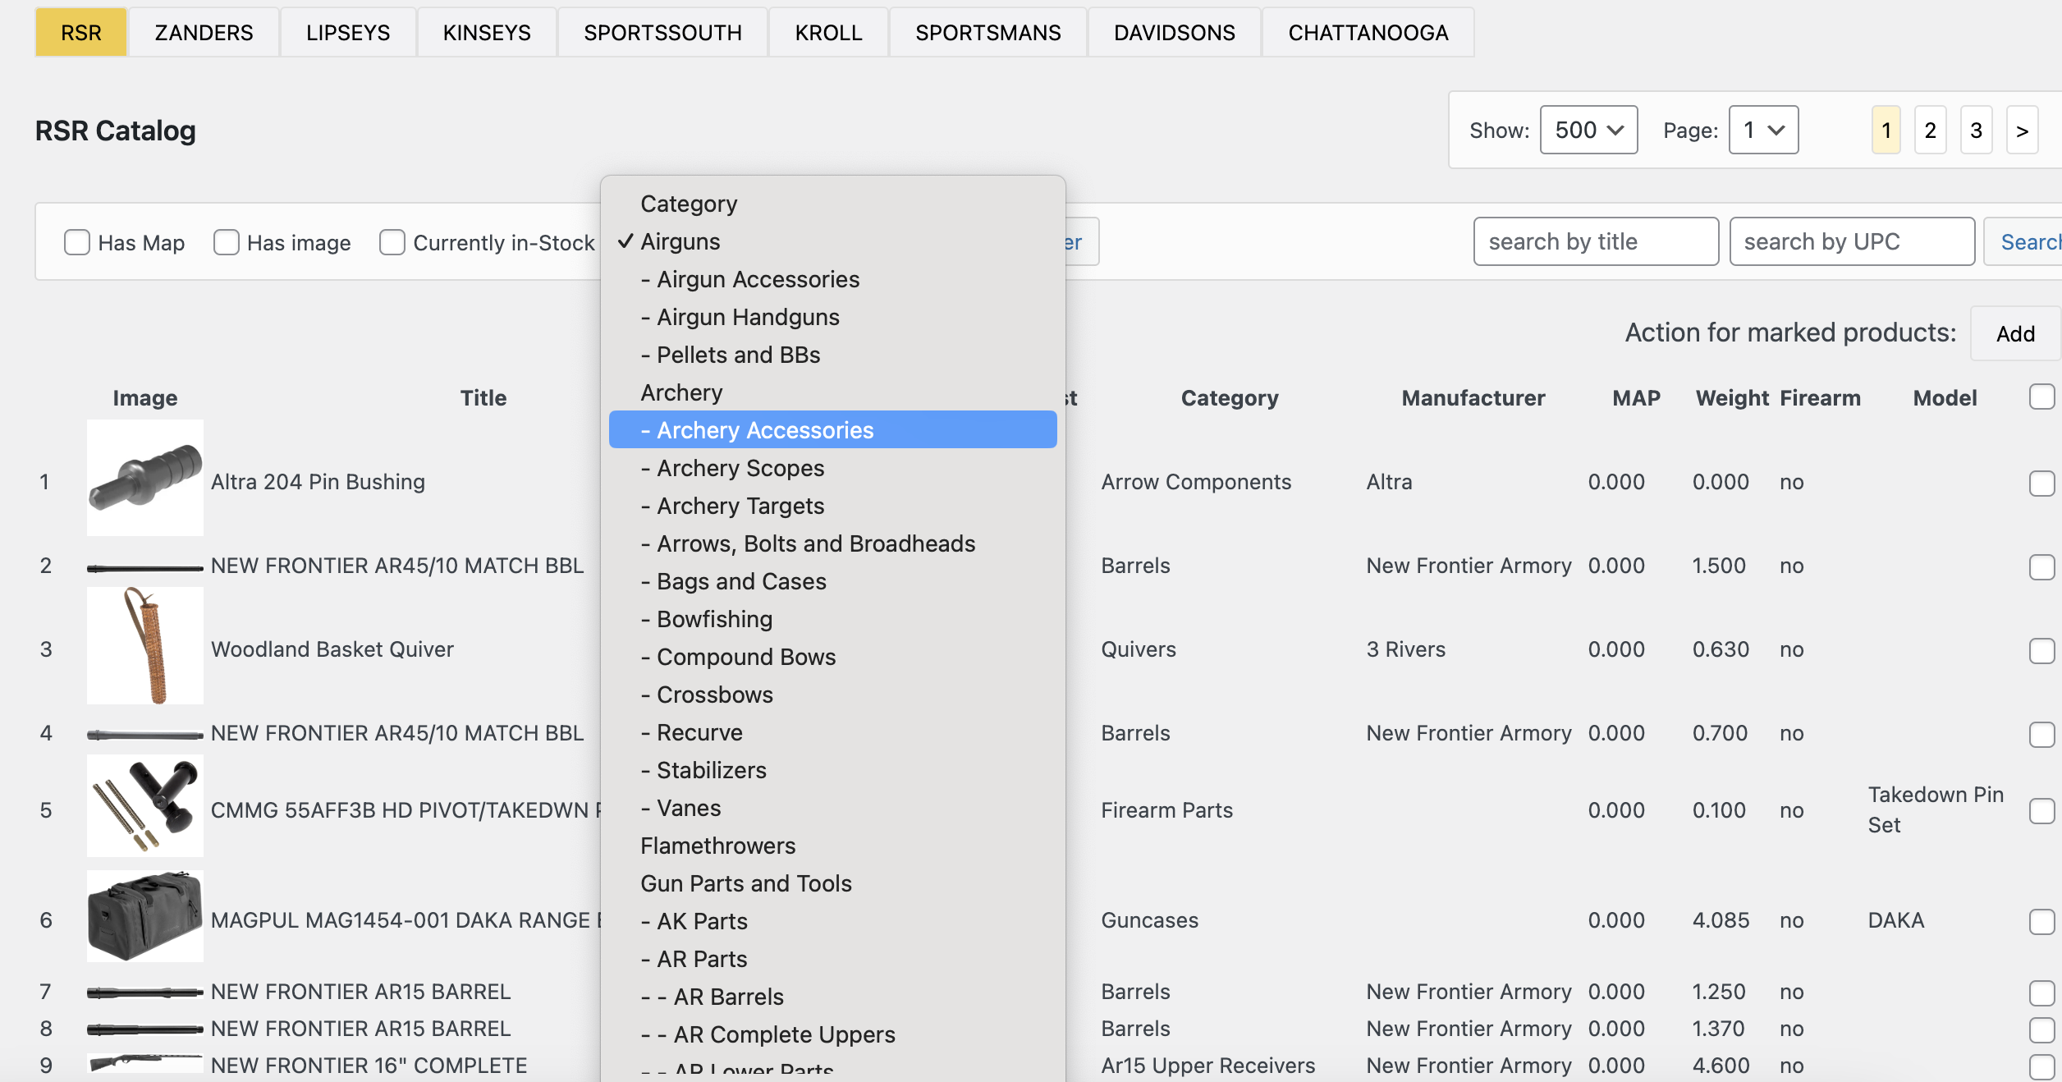Toggle the Has Map checkbox

point(77,242)
